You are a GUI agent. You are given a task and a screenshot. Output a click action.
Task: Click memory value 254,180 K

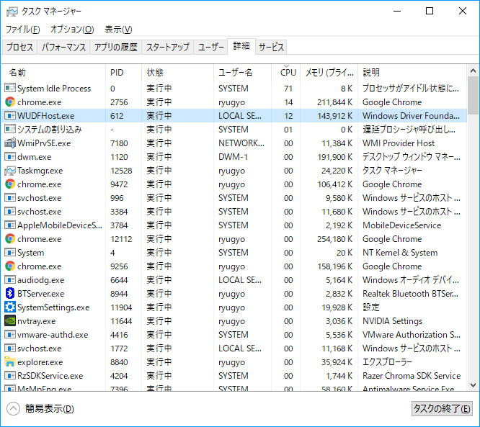(x=334, y=239)
